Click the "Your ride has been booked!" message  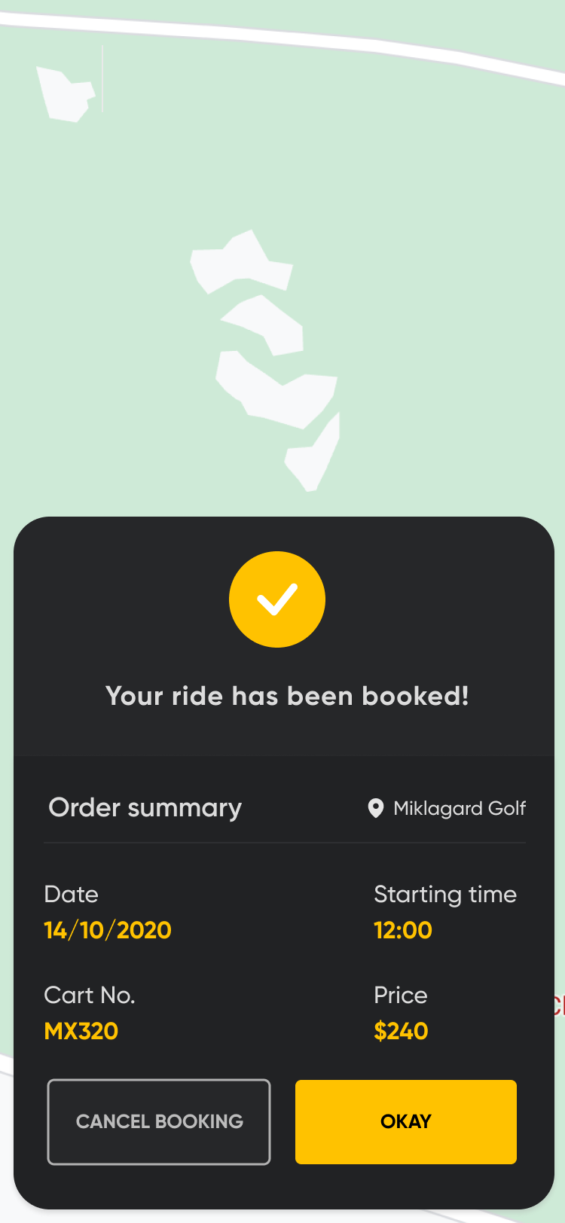pyautogui.click(x=287, y=696)
